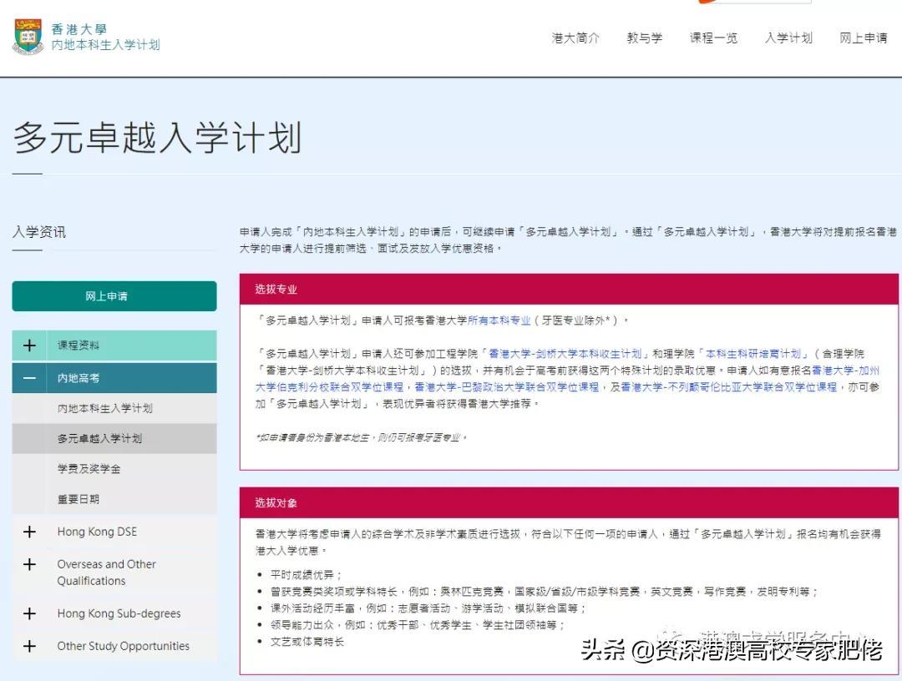
Task: Click the green 网上申请 sidebar button
Action: click(x=114, y=296)
